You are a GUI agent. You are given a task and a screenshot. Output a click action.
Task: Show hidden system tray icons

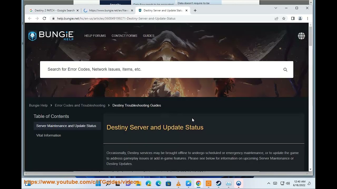point(269,183)
